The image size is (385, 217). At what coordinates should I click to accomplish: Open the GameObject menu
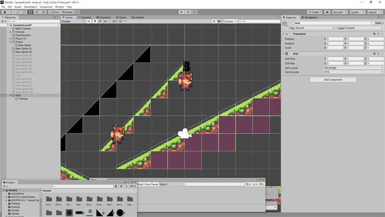(x=30, y=7)
